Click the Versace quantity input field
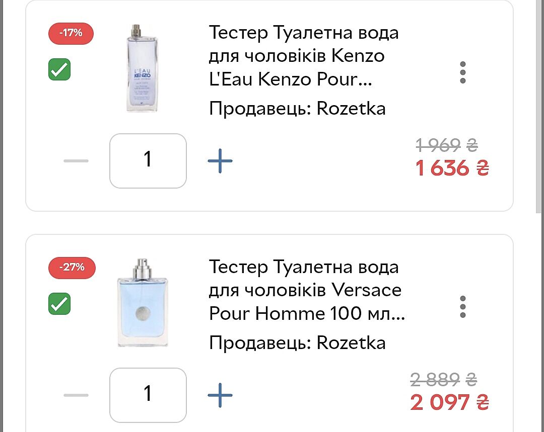544x432 pixels. coord(148,395)
